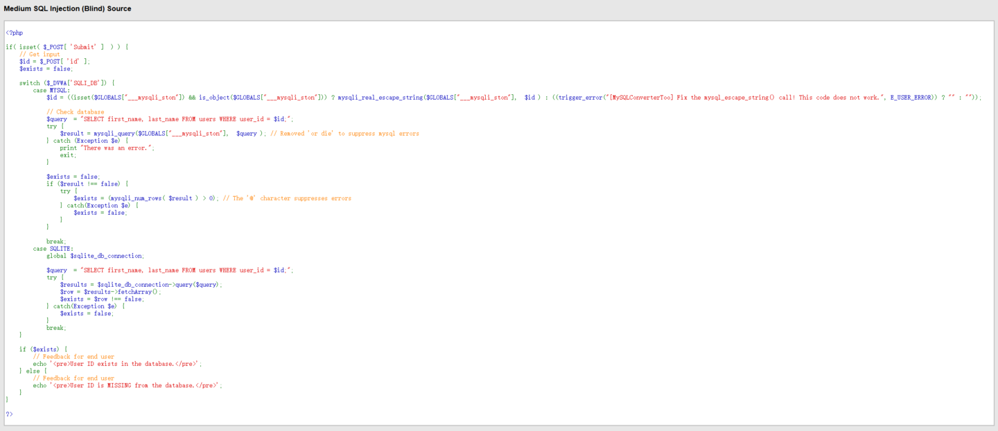998x431 pixels.
Task: Click the "Medium SQL Injection (Blind) Source" heading
Action: [x=67, y=9]
